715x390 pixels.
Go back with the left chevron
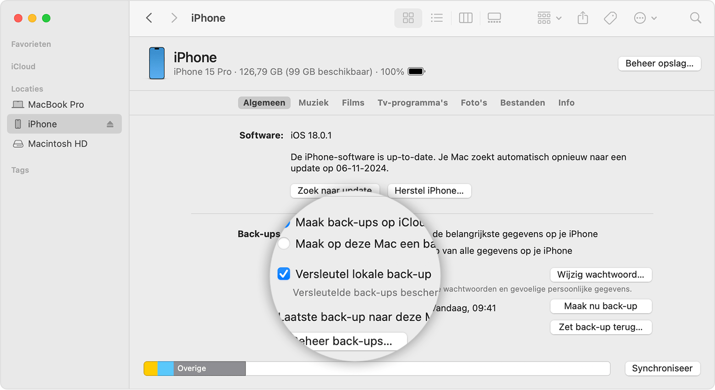pyautogui.click(x=149, y=18)
